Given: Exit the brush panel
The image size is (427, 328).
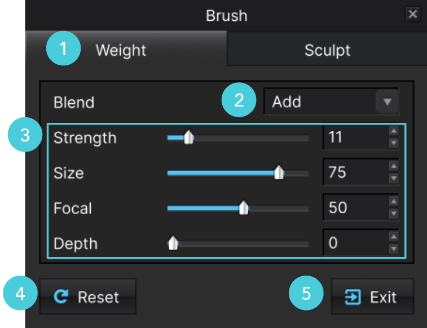Looking at the screenshot, I should pyautogui.click(x=372, y=296).
